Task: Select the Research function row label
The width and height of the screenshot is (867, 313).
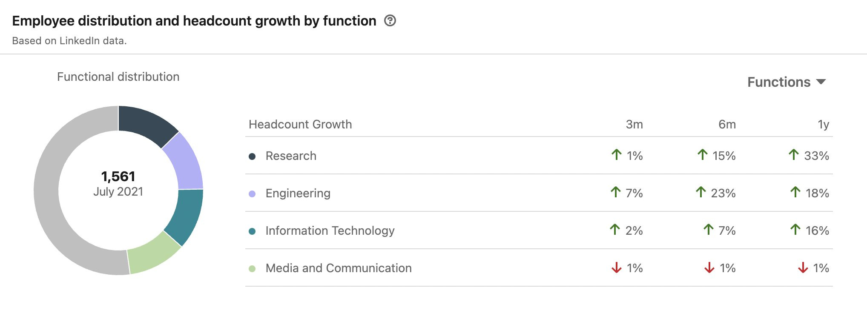Action: click(x=291, y=156)
